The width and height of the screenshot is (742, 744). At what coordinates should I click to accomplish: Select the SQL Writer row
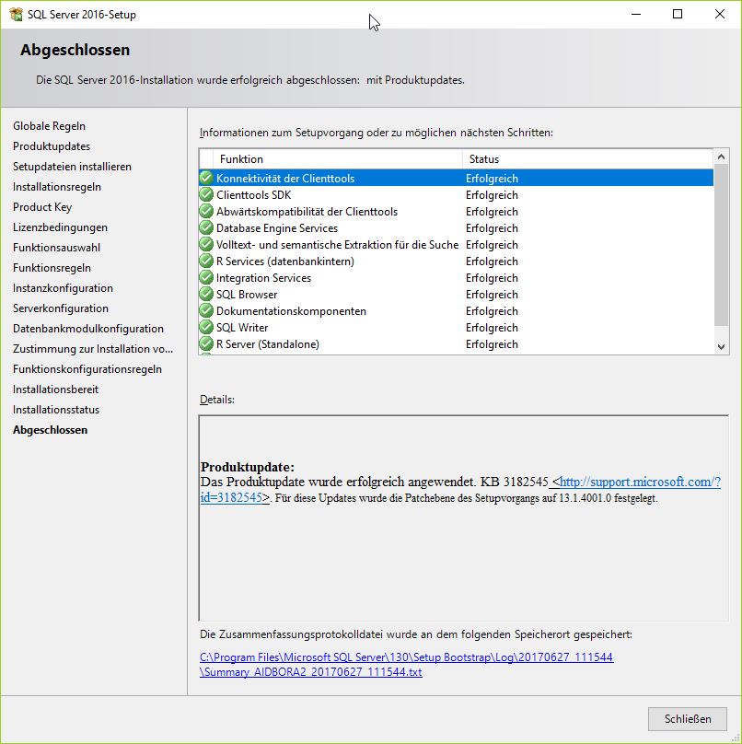[x=456, y=328]
